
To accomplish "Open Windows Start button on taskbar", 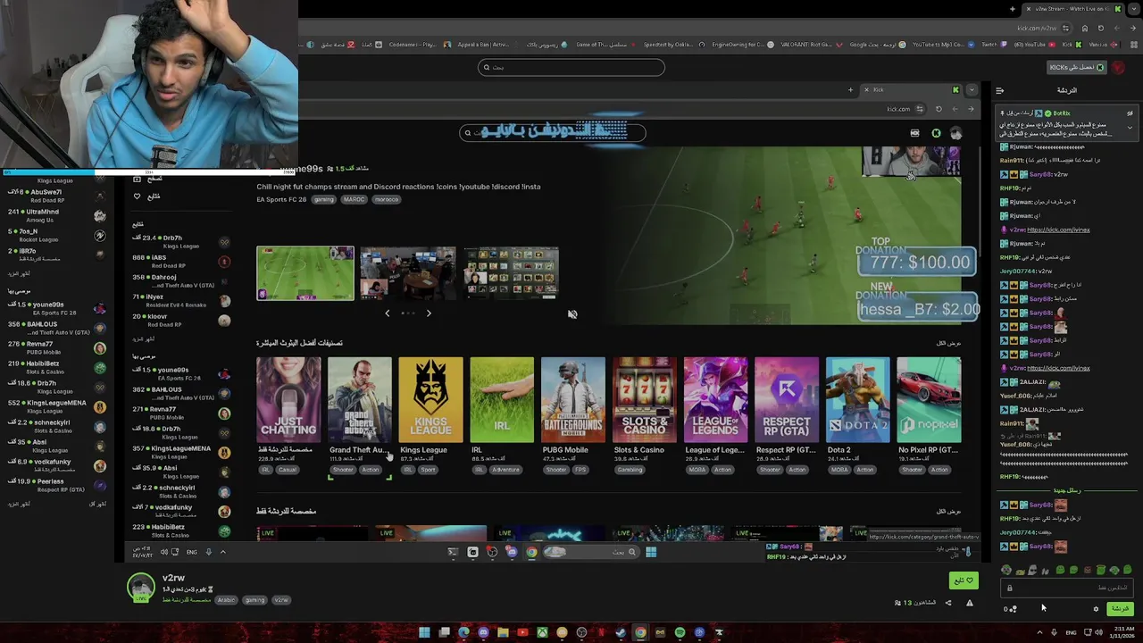I will [424, 632].
